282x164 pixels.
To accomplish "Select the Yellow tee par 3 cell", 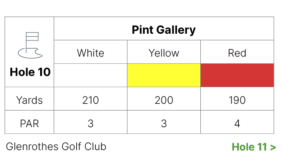I will coord(164,122).
